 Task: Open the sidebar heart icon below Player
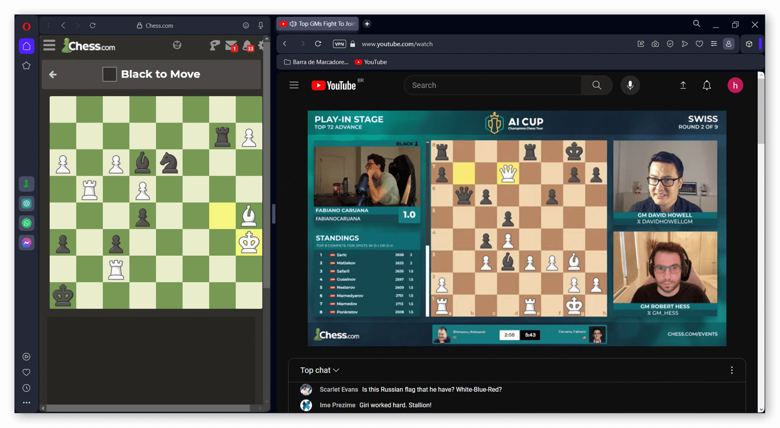27,372
